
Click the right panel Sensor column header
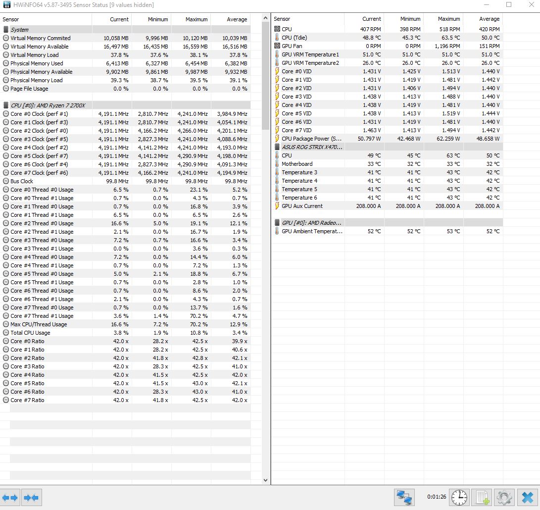(308, 19)
